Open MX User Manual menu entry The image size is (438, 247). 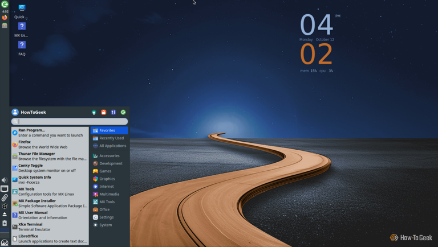click(50, 215)
